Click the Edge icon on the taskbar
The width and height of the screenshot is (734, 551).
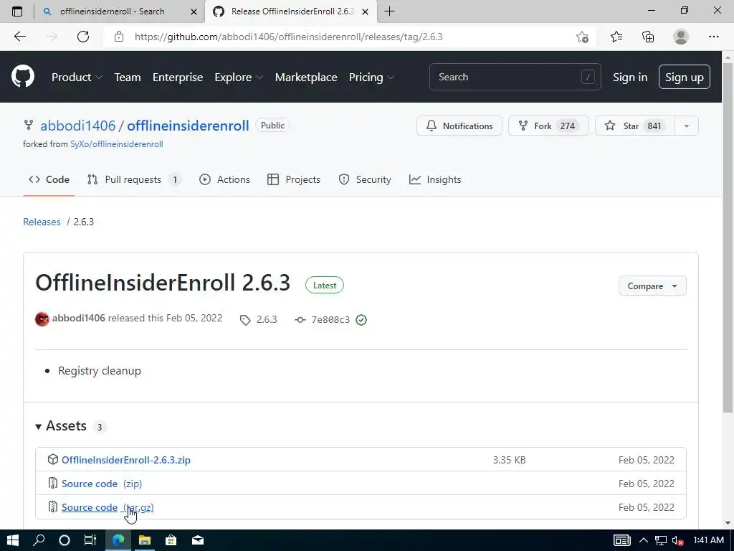[118, 540]
